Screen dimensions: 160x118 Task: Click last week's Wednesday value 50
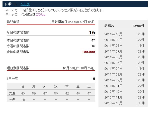(x=56, y=93)
